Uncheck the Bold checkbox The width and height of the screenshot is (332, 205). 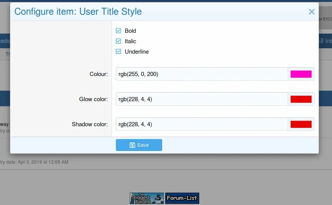click(119, 31)
